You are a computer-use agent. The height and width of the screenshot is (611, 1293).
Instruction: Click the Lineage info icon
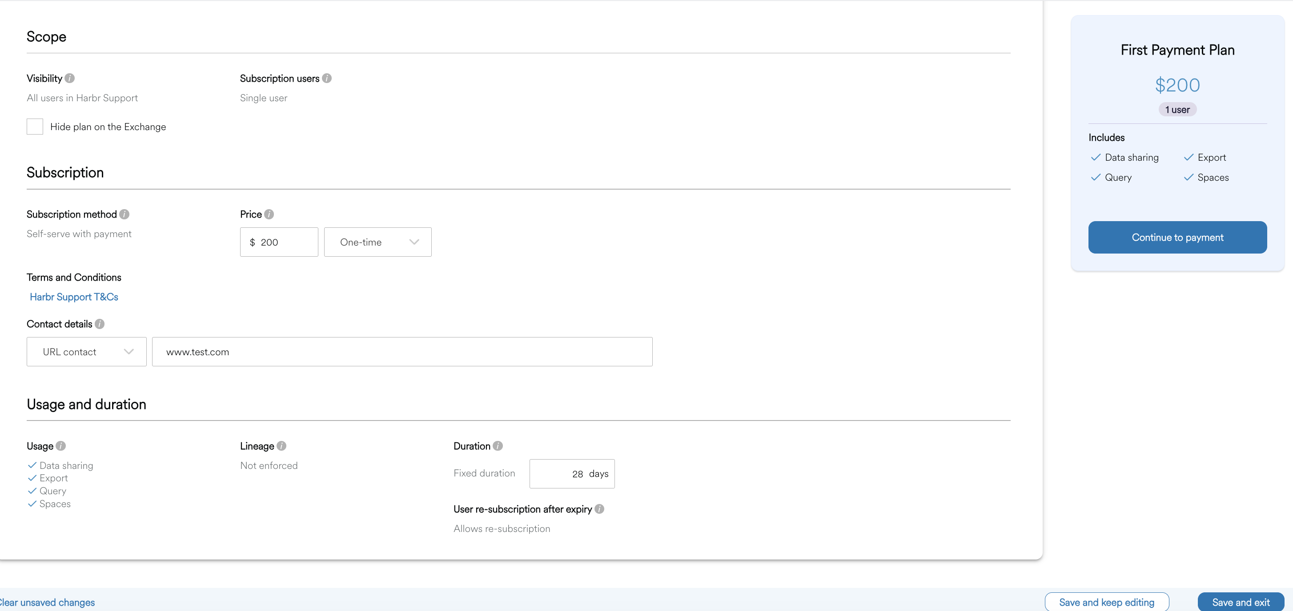[x=281, y=445]
